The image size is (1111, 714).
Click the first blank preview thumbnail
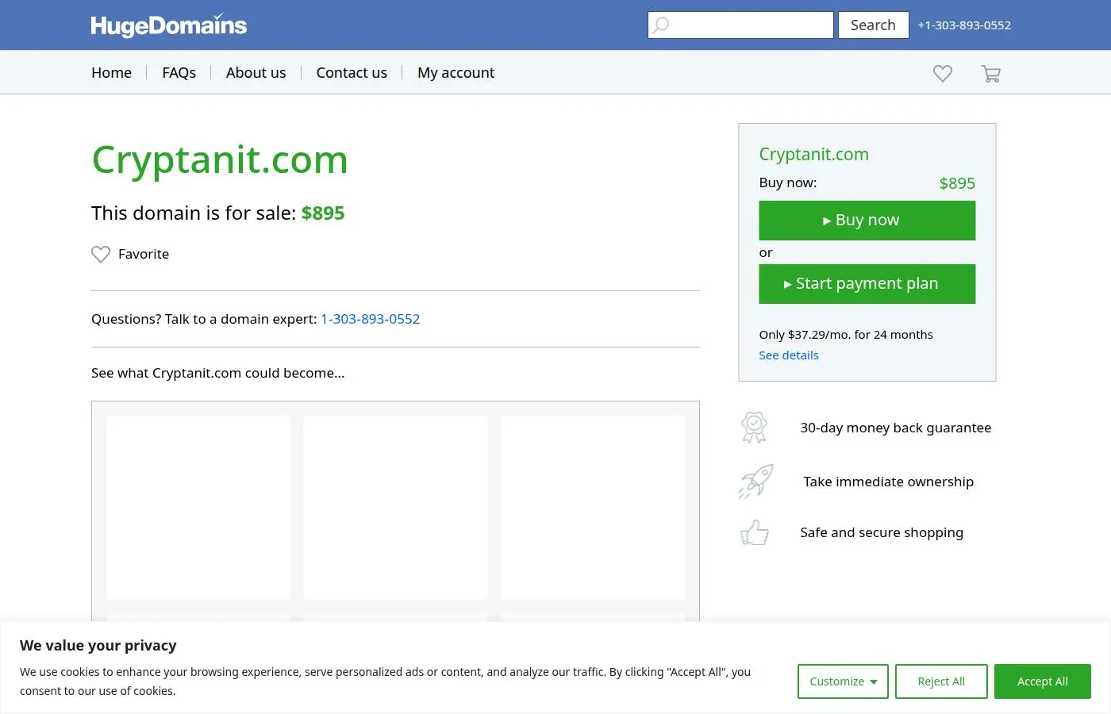coord(198,508)
